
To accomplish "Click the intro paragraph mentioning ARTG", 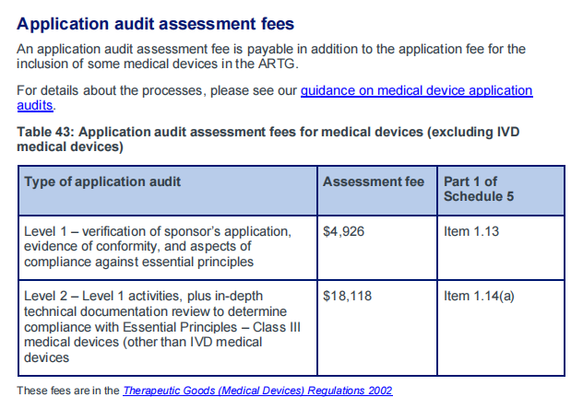I will pos(271,56).
